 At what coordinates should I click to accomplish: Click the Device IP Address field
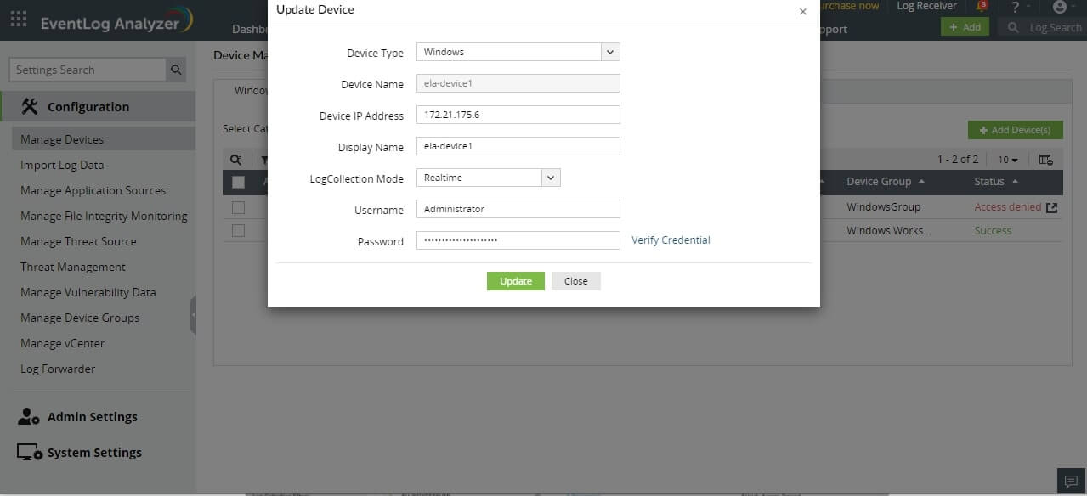(x=518, y=115)
